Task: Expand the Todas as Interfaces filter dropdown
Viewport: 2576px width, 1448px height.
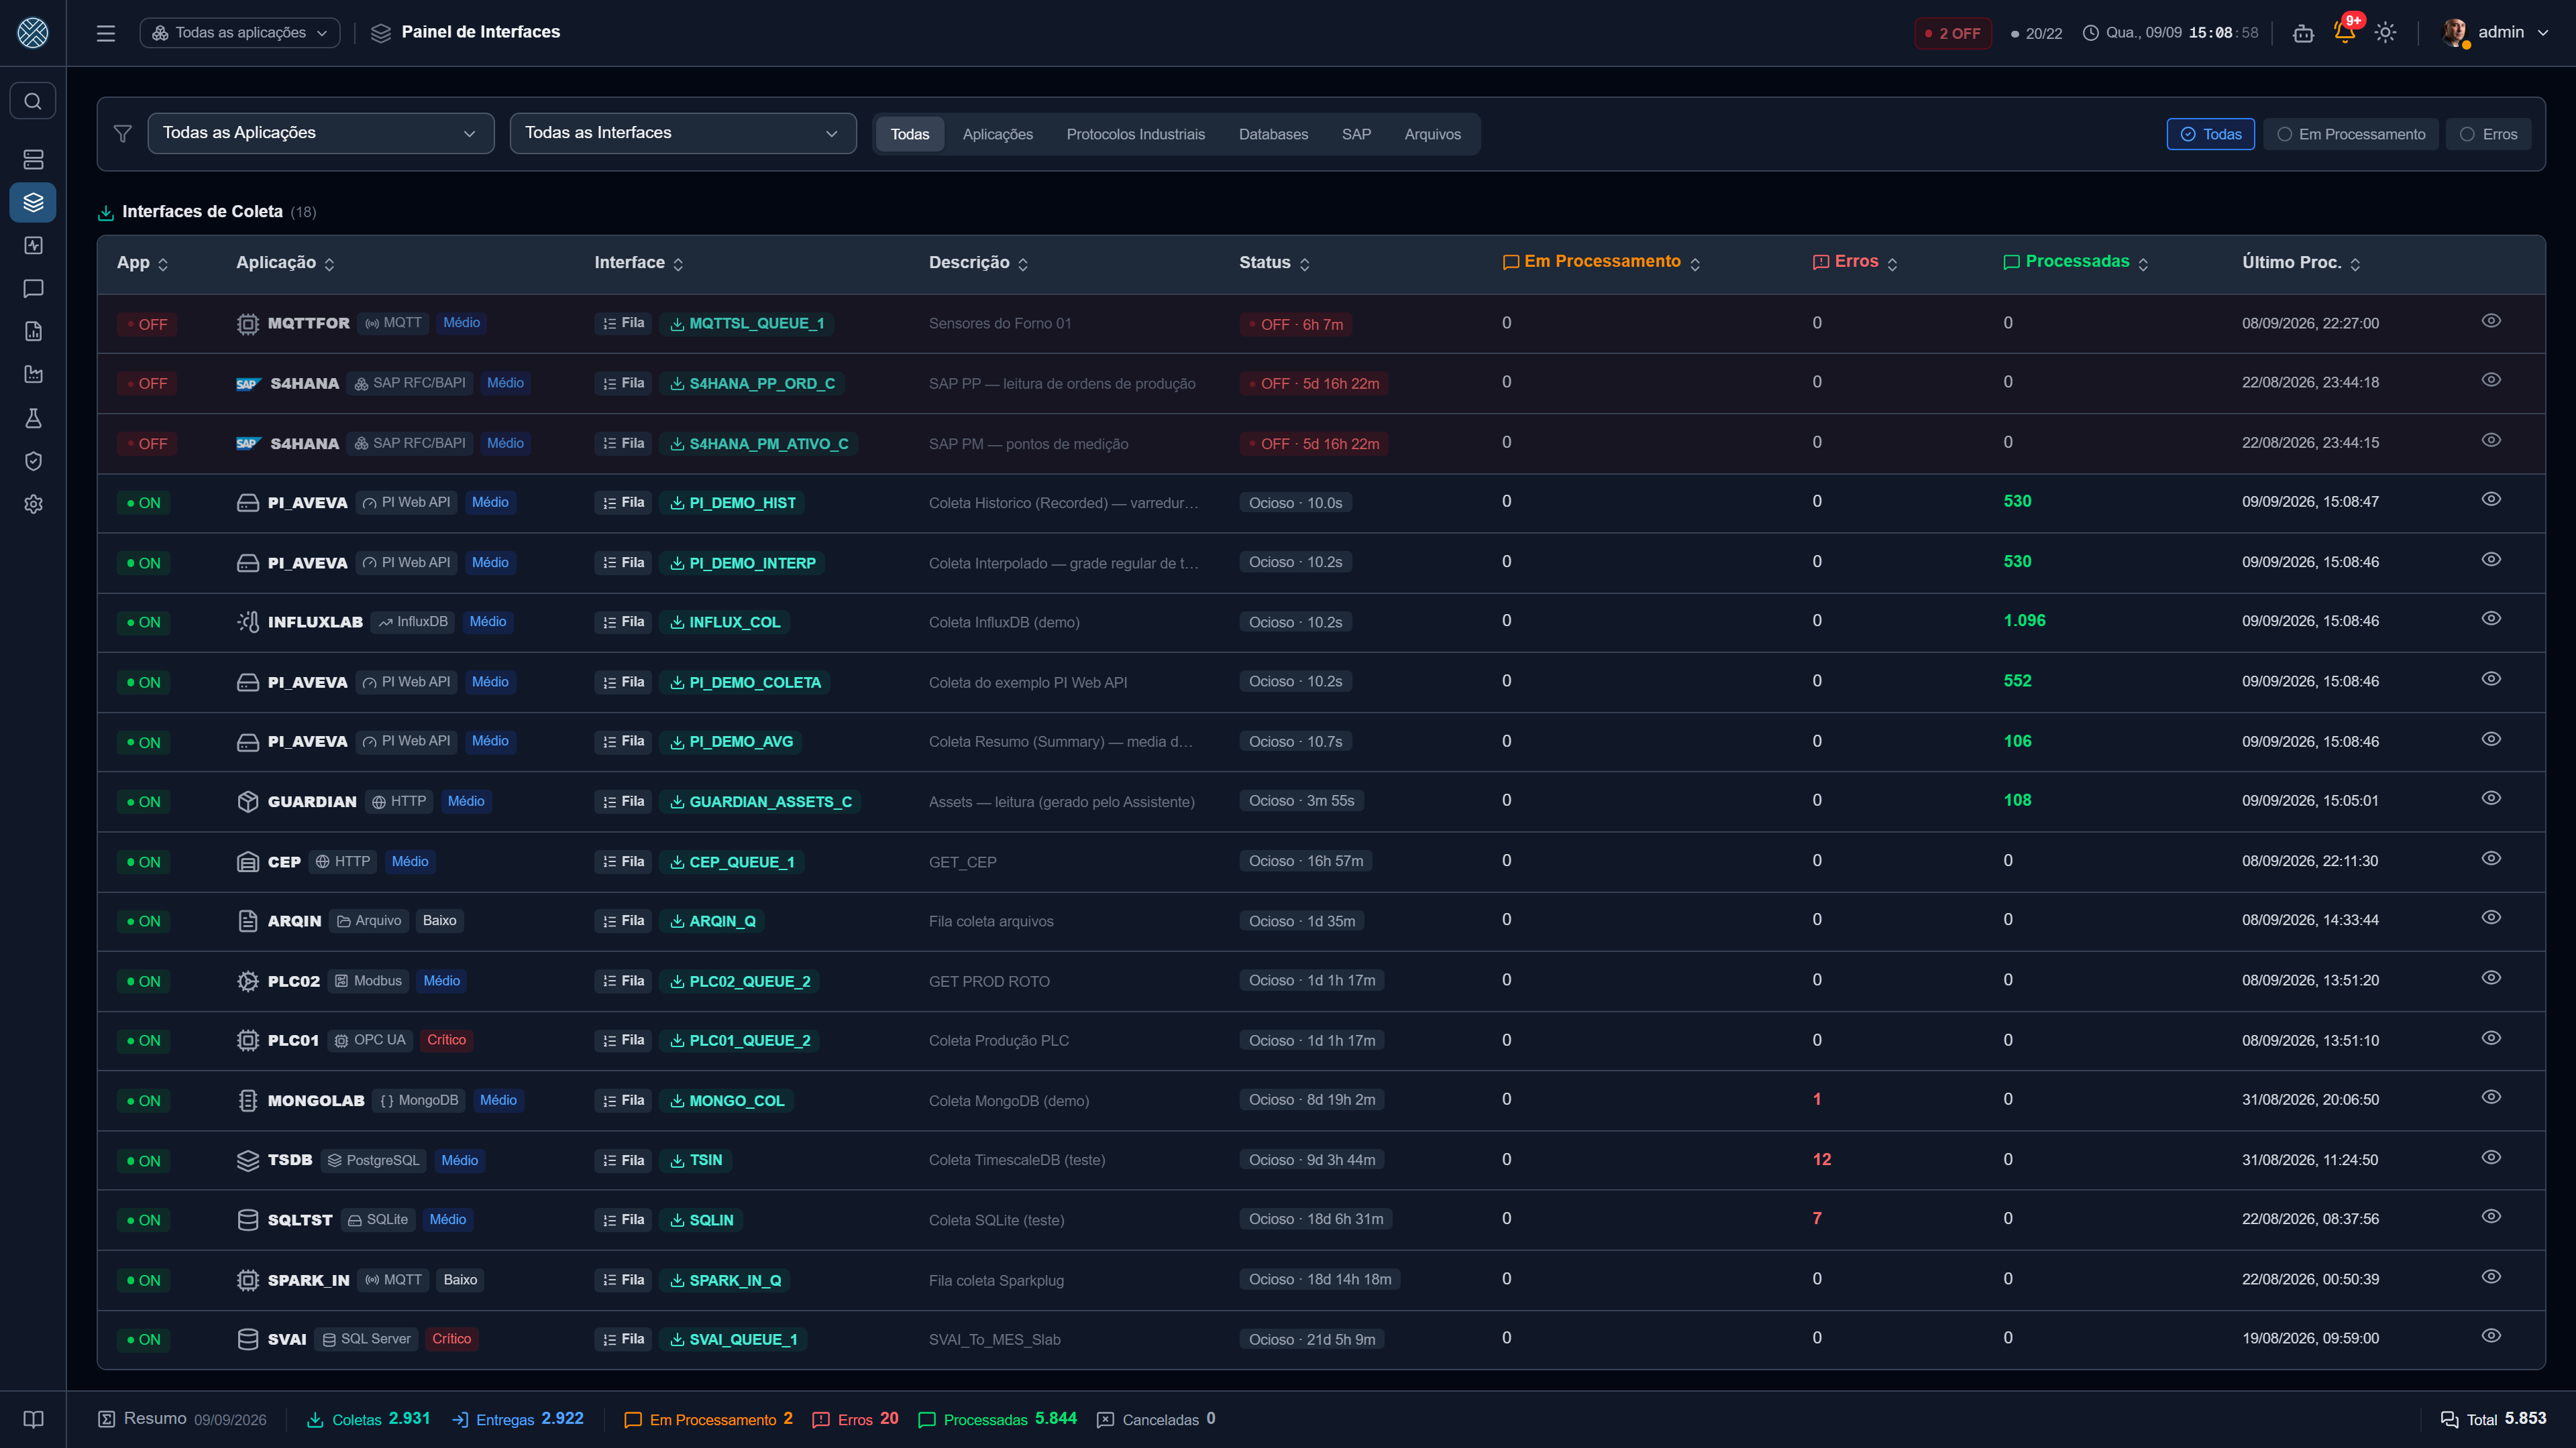Action: [x=683, y=133]
